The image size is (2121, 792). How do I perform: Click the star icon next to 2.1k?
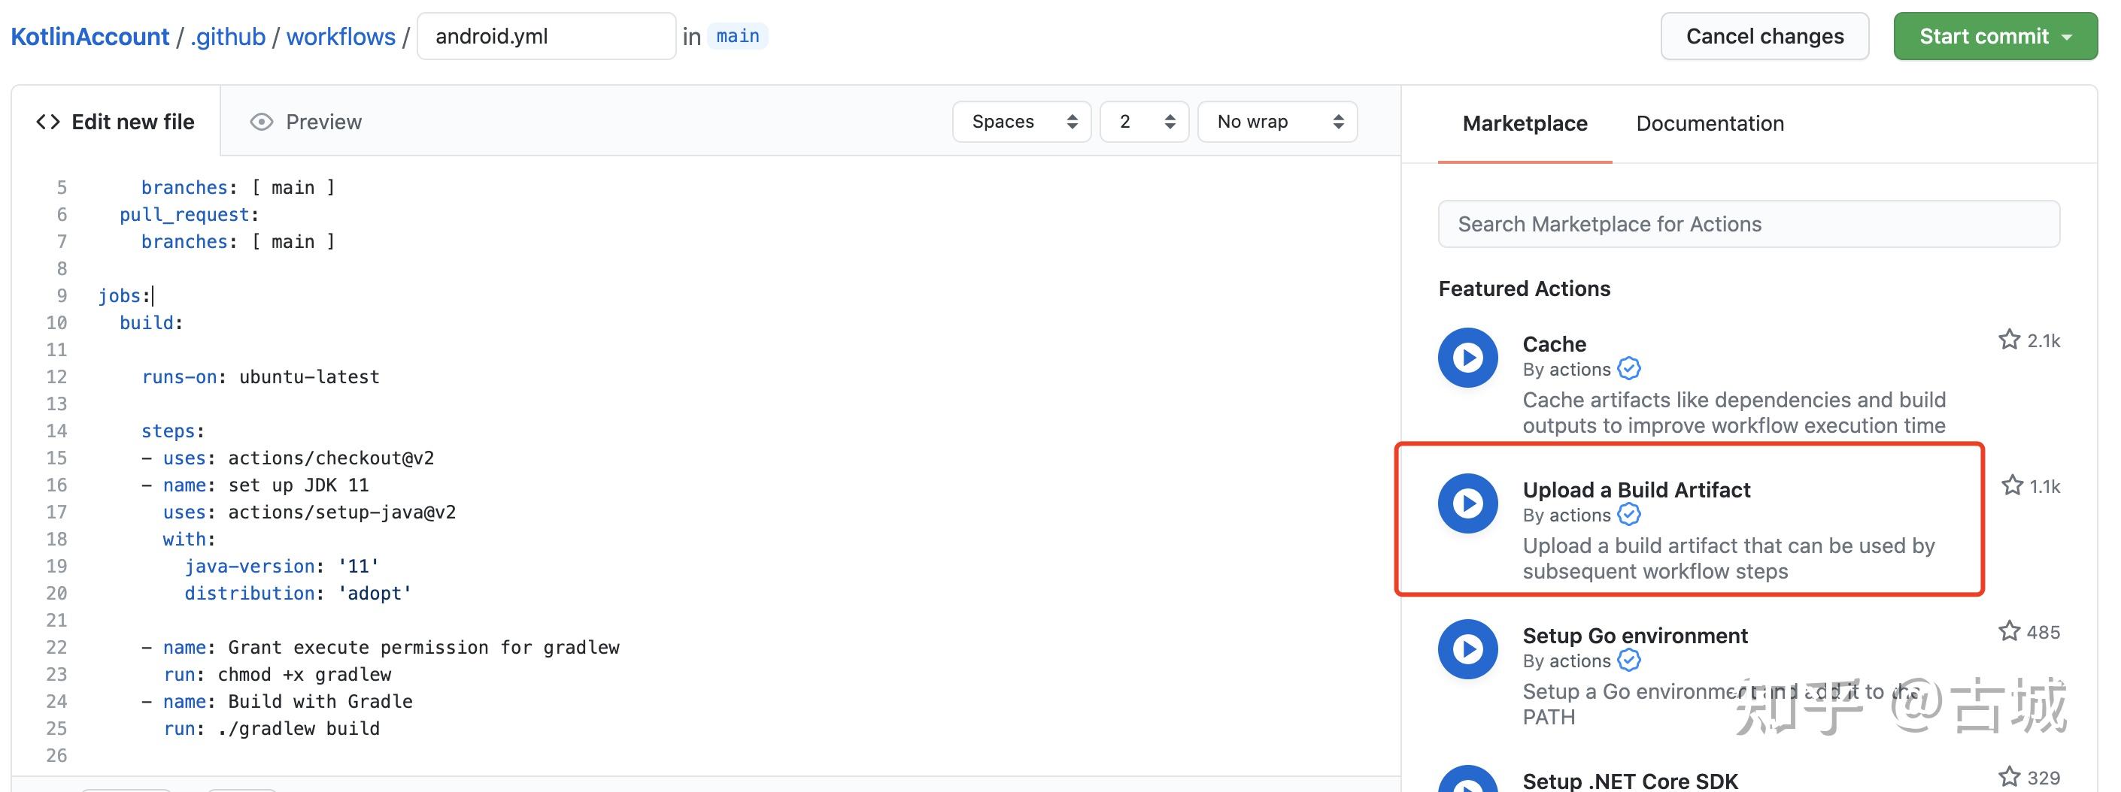click(2009, 339)
